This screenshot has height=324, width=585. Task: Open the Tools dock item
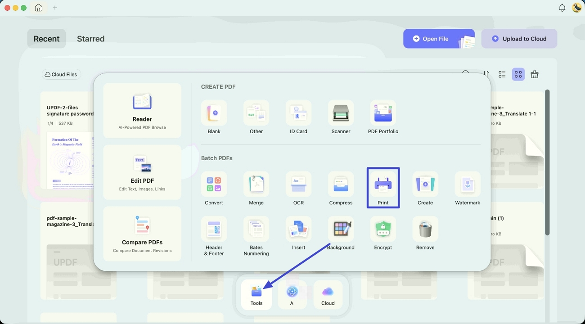pos(256,295)
